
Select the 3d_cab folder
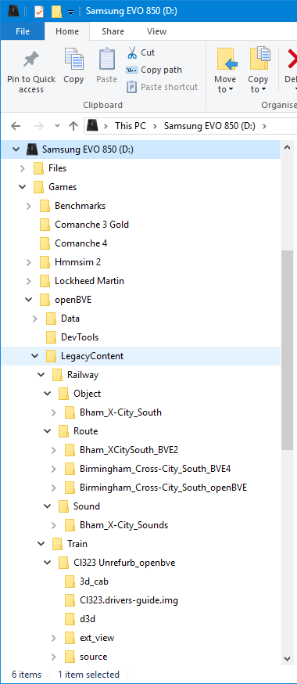pyautogui.click(x=94, y=581)
